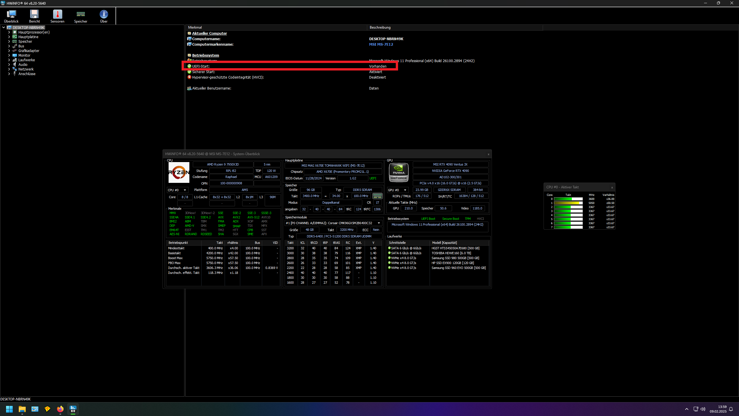This screenshot has height=416, width=739.
Task: Open the Überblick toolbar icon
Action: (11, 16)
